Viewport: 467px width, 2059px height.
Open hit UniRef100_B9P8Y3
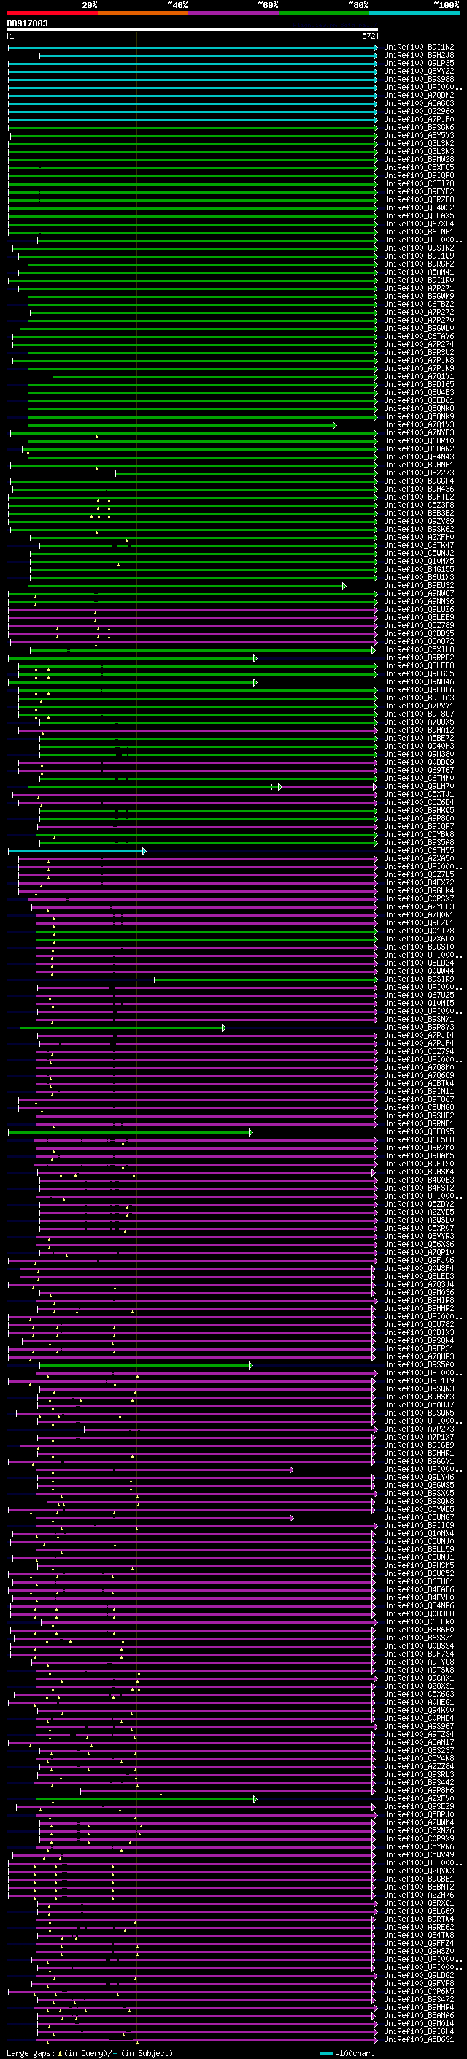click(419, 1027)
